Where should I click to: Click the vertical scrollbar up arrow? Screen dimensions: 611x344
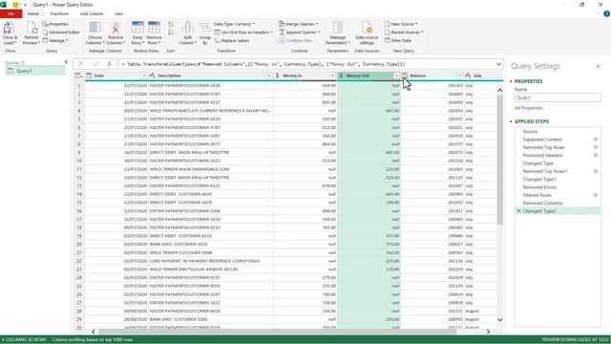[500, 90]
